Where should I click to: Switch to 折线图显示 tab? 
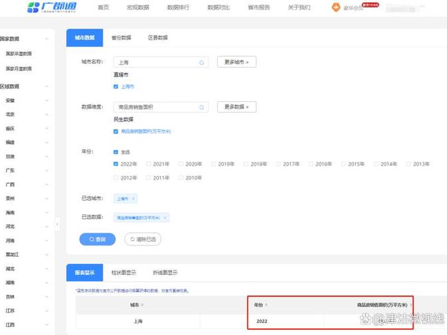coord(165,272)
